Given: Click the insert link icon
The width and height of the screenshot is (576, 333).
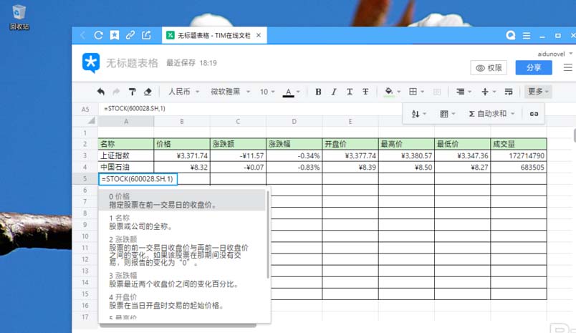Looking at the screenshot, I should pyautogui.click(x=534, y=114).
